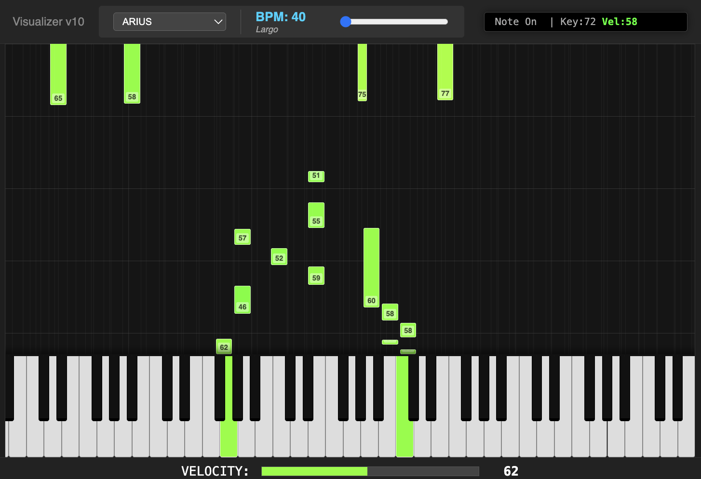Image resolution: width=701 pixels, height=479 pixels.
Task: Select the Note On status display
Action: click(585, 22)
